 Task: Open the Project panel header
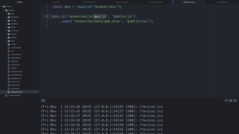click(19, 2)
